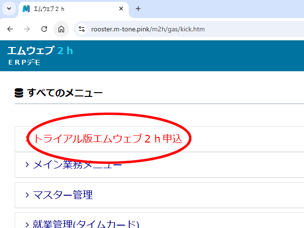Close the エムウェブ２ｈ tab
This screenshot has height=228, width=304.
121,9
